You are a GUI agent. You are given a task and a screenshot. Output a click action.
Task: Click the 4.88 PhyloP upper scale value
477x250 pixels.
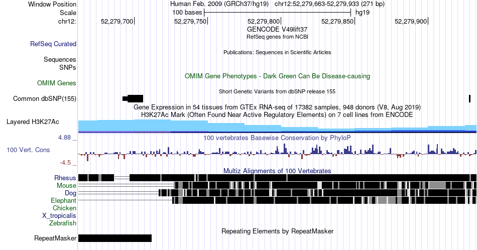pyautogui.click(x=64, y=138)
